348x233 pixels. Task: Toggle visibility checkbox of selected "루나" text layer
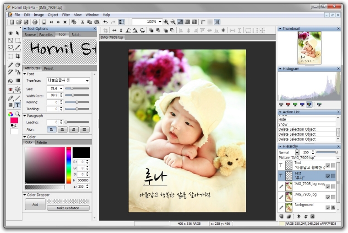click(x=328, y=176)
